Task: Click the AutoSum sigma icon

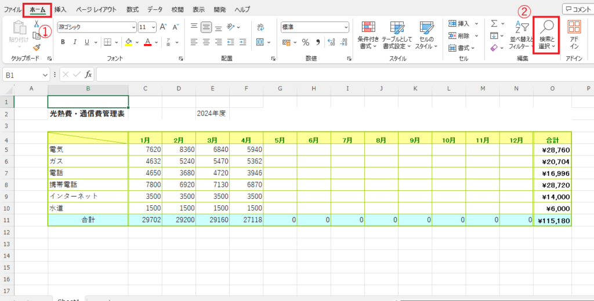Action: coord(494,23)
